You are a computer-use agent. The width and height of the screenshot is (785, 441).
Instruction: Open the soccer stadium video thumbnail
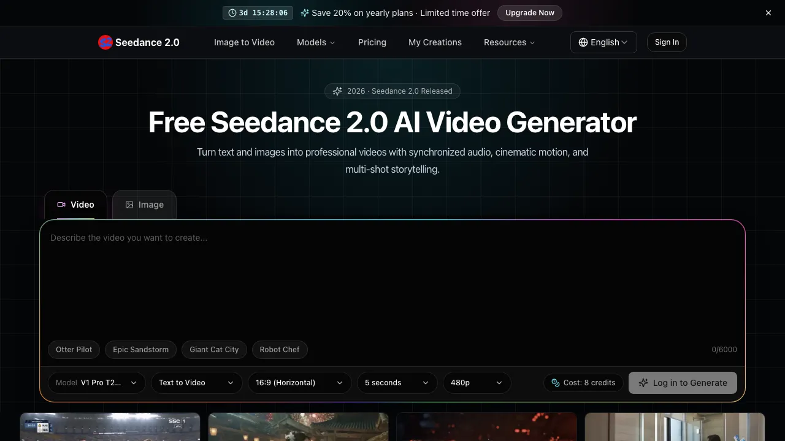tap(110, 427)
